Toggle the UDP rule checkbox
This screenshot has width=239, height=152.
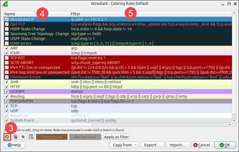pos(7,111)
